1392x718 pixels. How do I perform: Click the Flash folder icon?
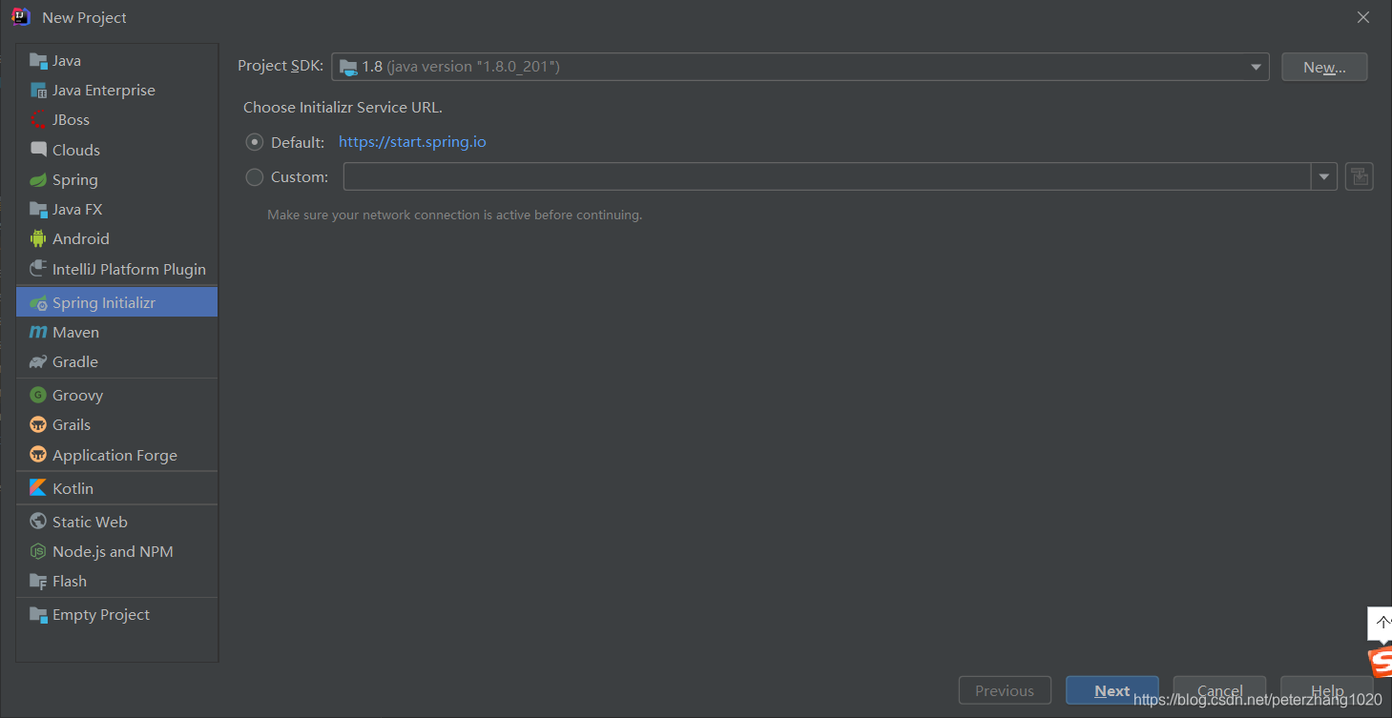pyautogui.click(x=38, y=581)
